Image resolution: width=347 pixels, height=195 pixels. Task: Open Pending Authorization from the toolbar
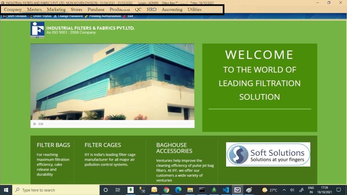103,16
